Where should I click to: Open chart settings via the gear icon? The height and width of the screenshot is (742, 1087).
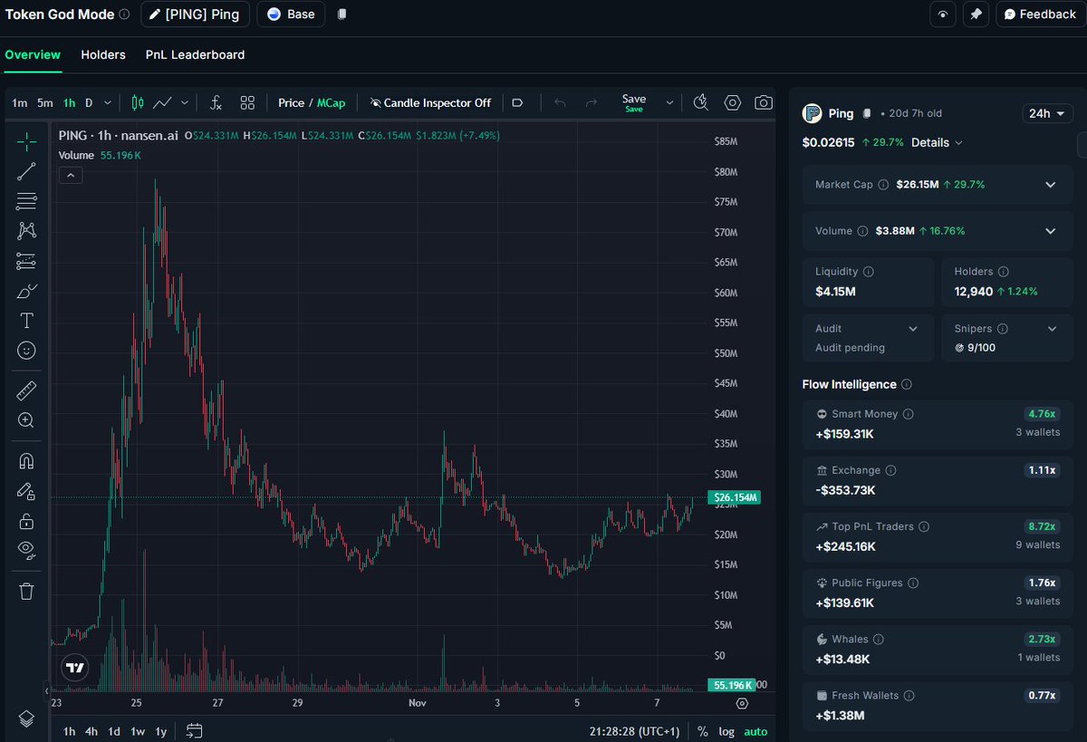click(x=732, y=102)
